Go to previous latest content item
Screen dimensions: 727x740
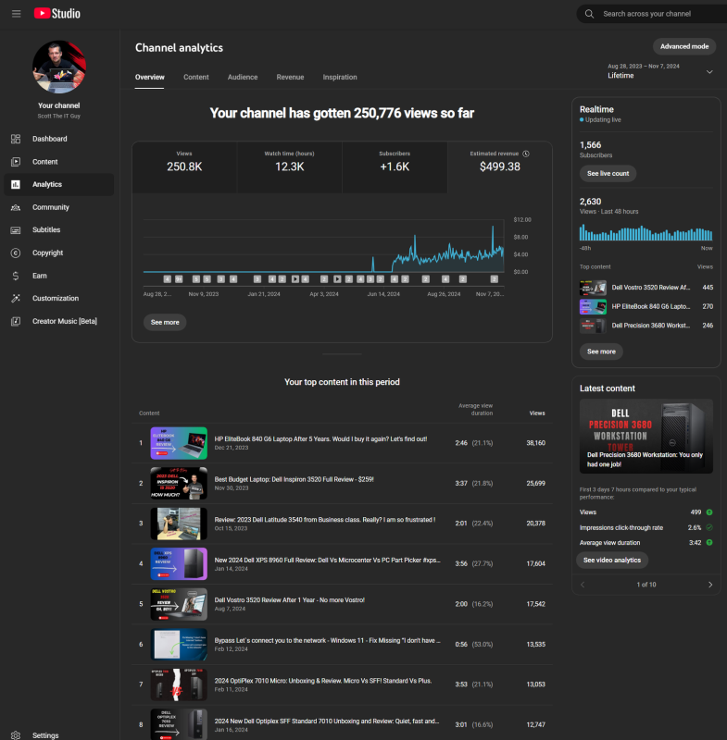(583, 585)
